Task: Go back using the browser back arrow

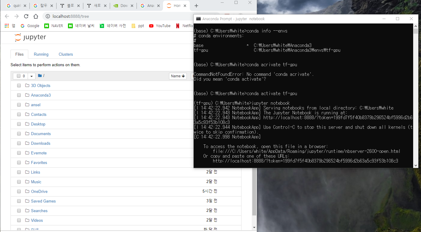Action: tap(7, 16)
